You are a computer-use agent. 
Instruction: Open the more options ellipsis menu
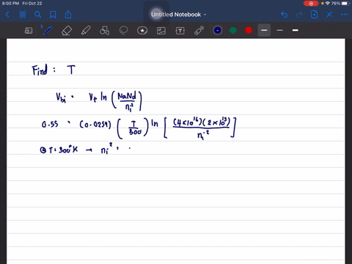coord(345,15)
